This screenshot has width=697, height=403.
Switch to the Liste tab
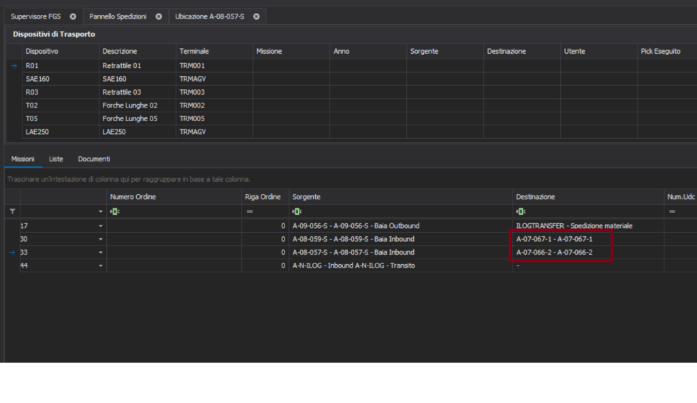[x=56, y=159]
